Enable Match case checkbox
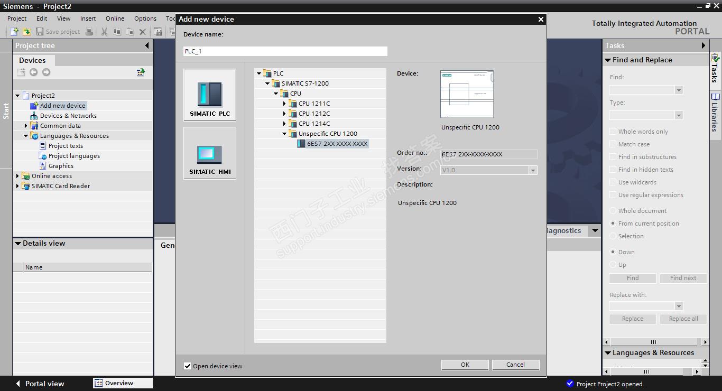This screenshot has width=722, height=391. pyautogui.click(x=613, y=144)
